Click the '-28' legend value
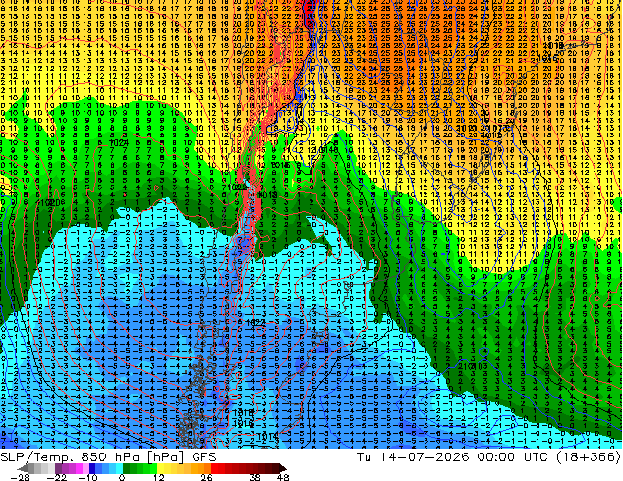The height and width of the screenshot is (481, 623). tap(20, 477)
